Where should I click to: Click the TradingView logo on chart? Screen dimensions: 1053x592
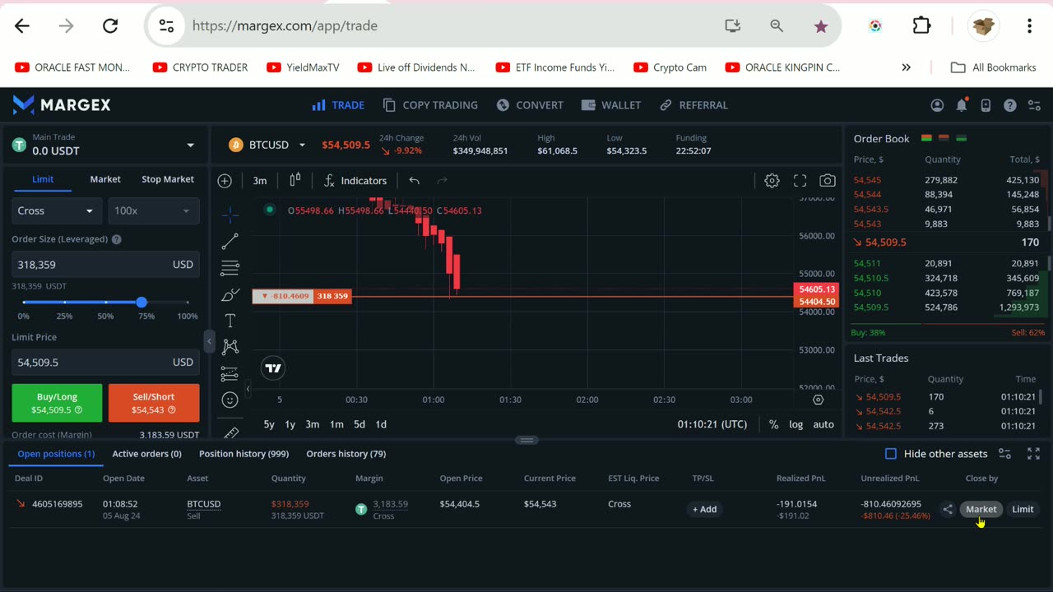(x=273, y=368)
